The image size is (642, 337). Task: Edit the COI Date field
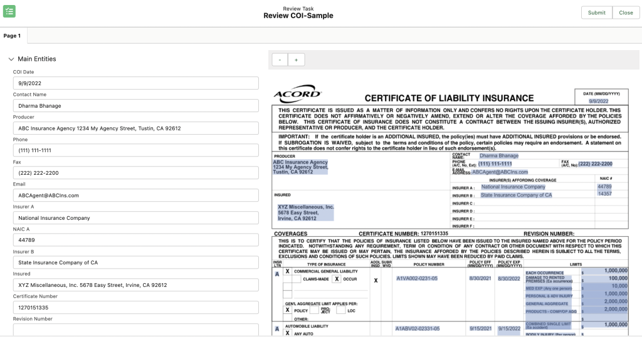135,83
